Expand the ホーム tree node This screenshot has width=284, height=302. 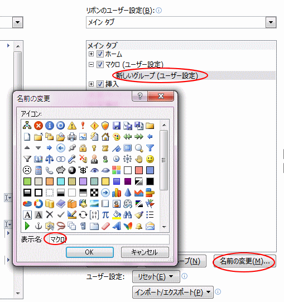point(91,54)
